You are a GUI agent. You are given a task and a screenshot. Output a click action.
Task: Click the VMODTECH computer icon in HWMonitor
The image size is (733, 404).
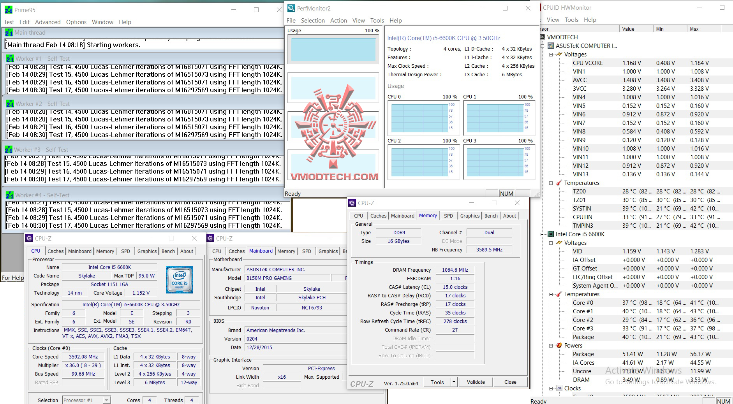pos(543,37)
